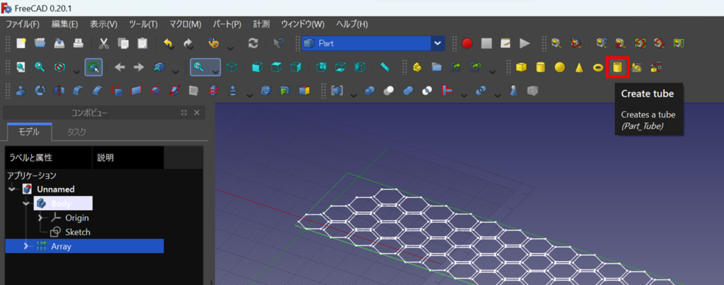Viewport: 724px width, 285px height.
Task: Click the 説明 column header
Action: point(128,158)
